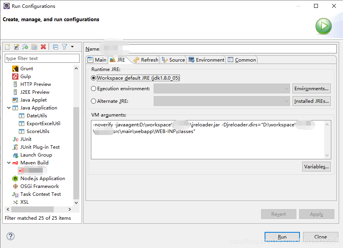Open the Alternate JRE combo box

tap(222, 101)
